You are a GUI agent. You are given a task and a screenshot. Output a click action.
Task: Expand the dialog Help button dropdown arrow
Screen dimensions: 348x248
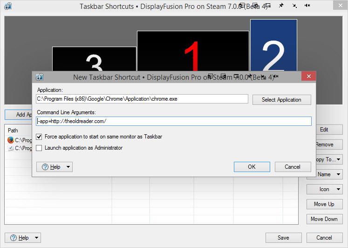click(68, 167)
